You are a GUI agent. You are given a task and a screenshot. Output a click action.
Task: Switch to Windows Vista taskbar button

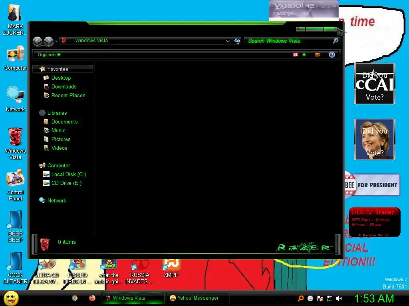click(x=133, y=298)
